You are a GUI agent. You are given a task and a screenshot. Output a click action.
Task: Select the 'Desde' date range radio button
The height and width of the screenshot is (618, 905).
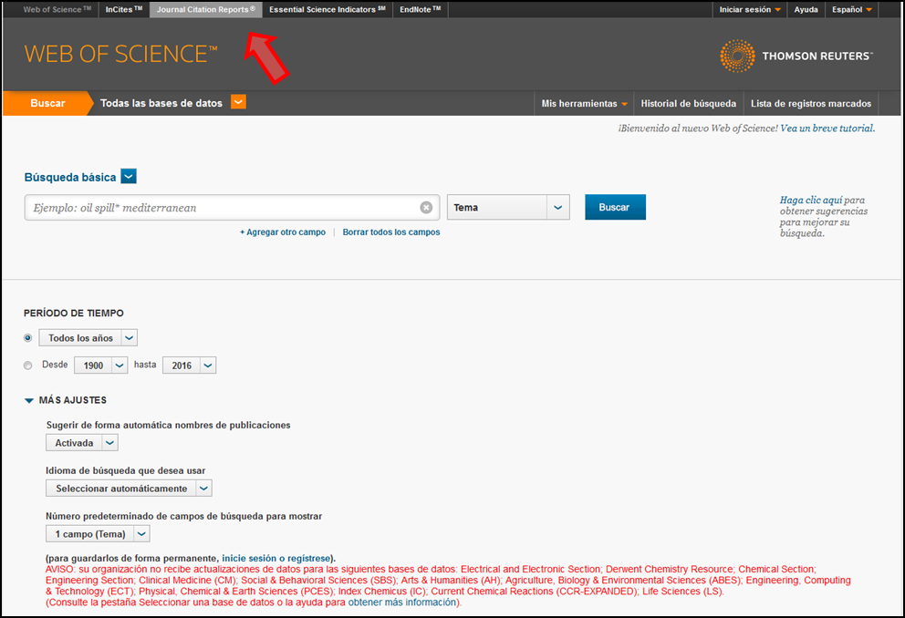27,366
